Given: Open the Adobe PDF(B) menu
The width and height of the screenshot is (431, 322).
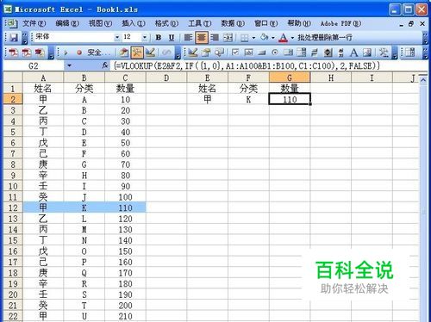Looking at the screenshot, I should (x=340, y=23).
